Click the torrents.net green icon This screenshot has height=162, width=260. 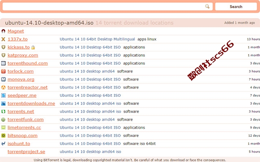pyautogui.click(x=3, y=111)
